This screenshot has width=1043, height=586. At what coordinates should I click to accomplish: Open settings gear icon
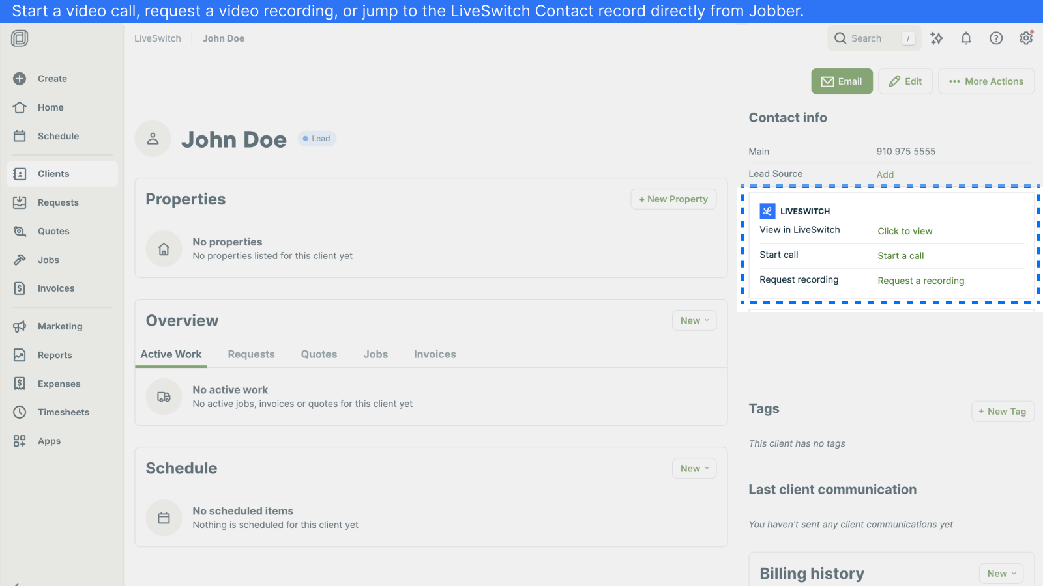(x=1026, y=38)
